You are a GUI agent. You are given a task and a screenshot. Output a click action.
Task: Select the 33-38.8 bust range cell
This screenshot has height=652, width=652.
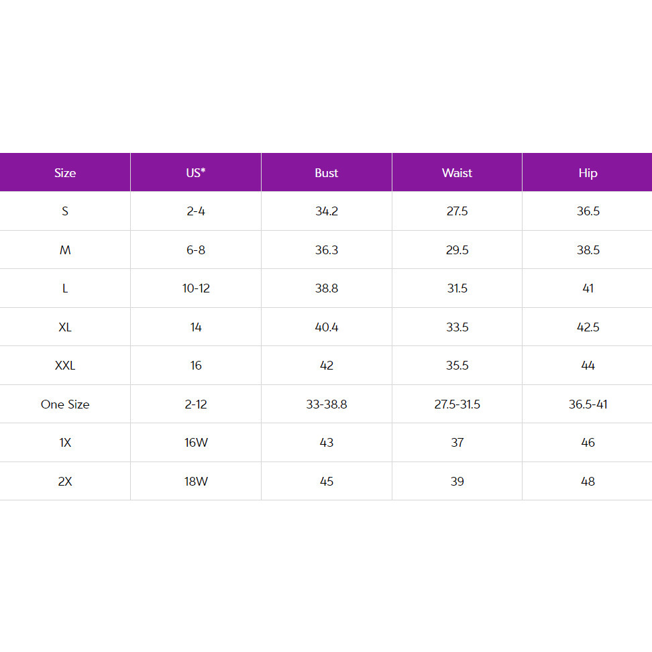tap(327, 404)
